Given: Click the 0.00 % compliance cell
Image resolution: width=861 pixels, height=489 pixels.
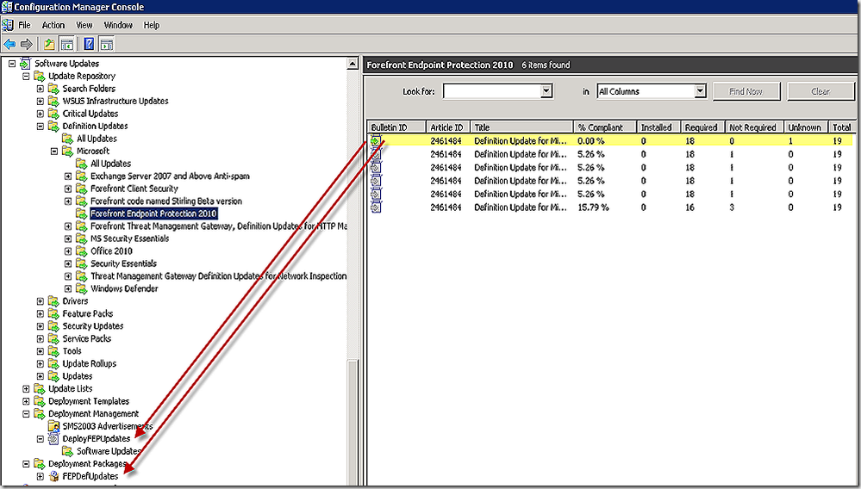Looking at the screenshot, I should tap(591, 141).
